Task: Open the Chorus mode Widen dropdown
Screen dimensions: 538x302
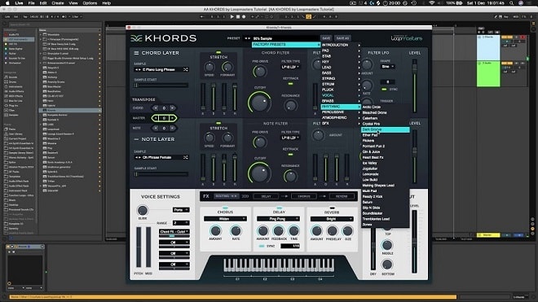Action: (x=225, y=219)
